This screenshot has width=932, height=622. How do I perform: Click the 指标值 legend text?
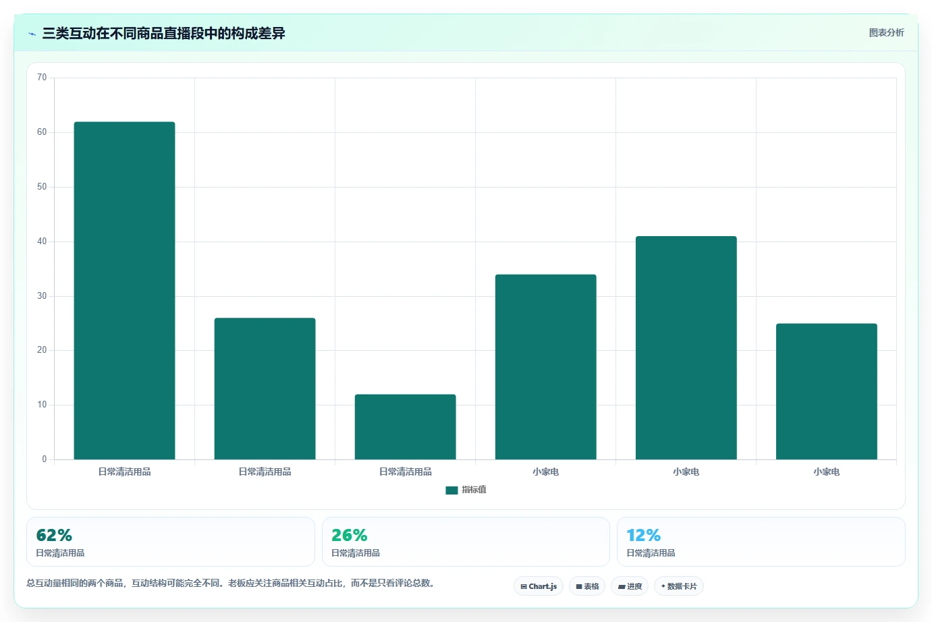(x=474, y=490)
